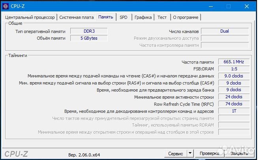Image resolution: width=259 pixels, height=160 pixels.
Task: Click the Минимальное время активности строки label
Action: click(x=174, y=97)
